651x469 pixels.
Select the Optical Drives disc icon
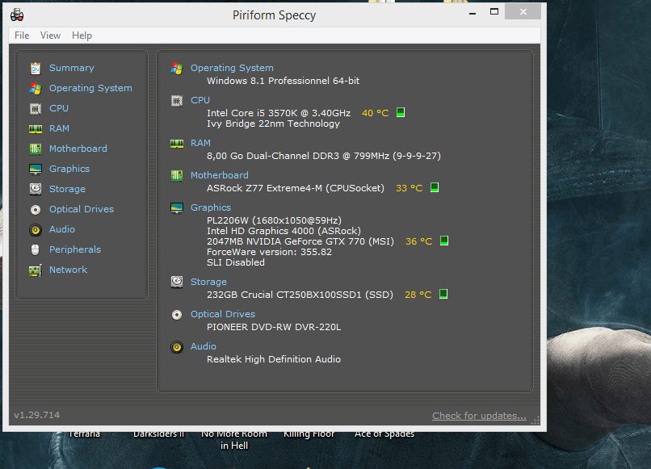pyautogui.click(x=36, y=209)
